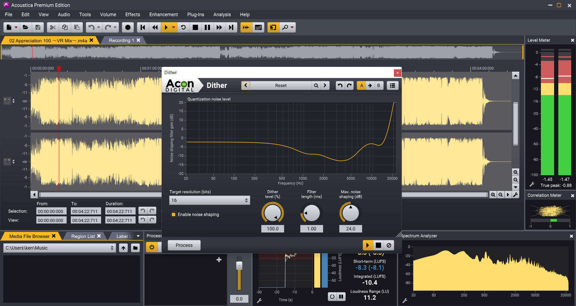Open the Play options dropdown arrow
Screen dimensions: 576x306
coord(174,27)
